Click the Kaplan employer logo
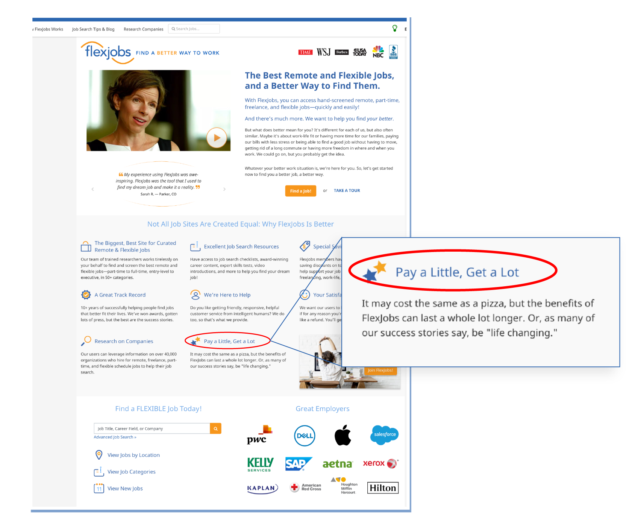Viewport: 635px width, 527px height. click(262, 488)
